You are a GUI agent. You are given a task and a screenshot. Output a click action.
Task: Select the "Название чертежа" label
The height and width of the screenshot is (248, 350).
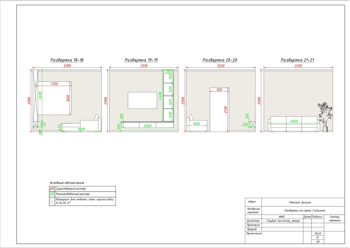point(253,210)
